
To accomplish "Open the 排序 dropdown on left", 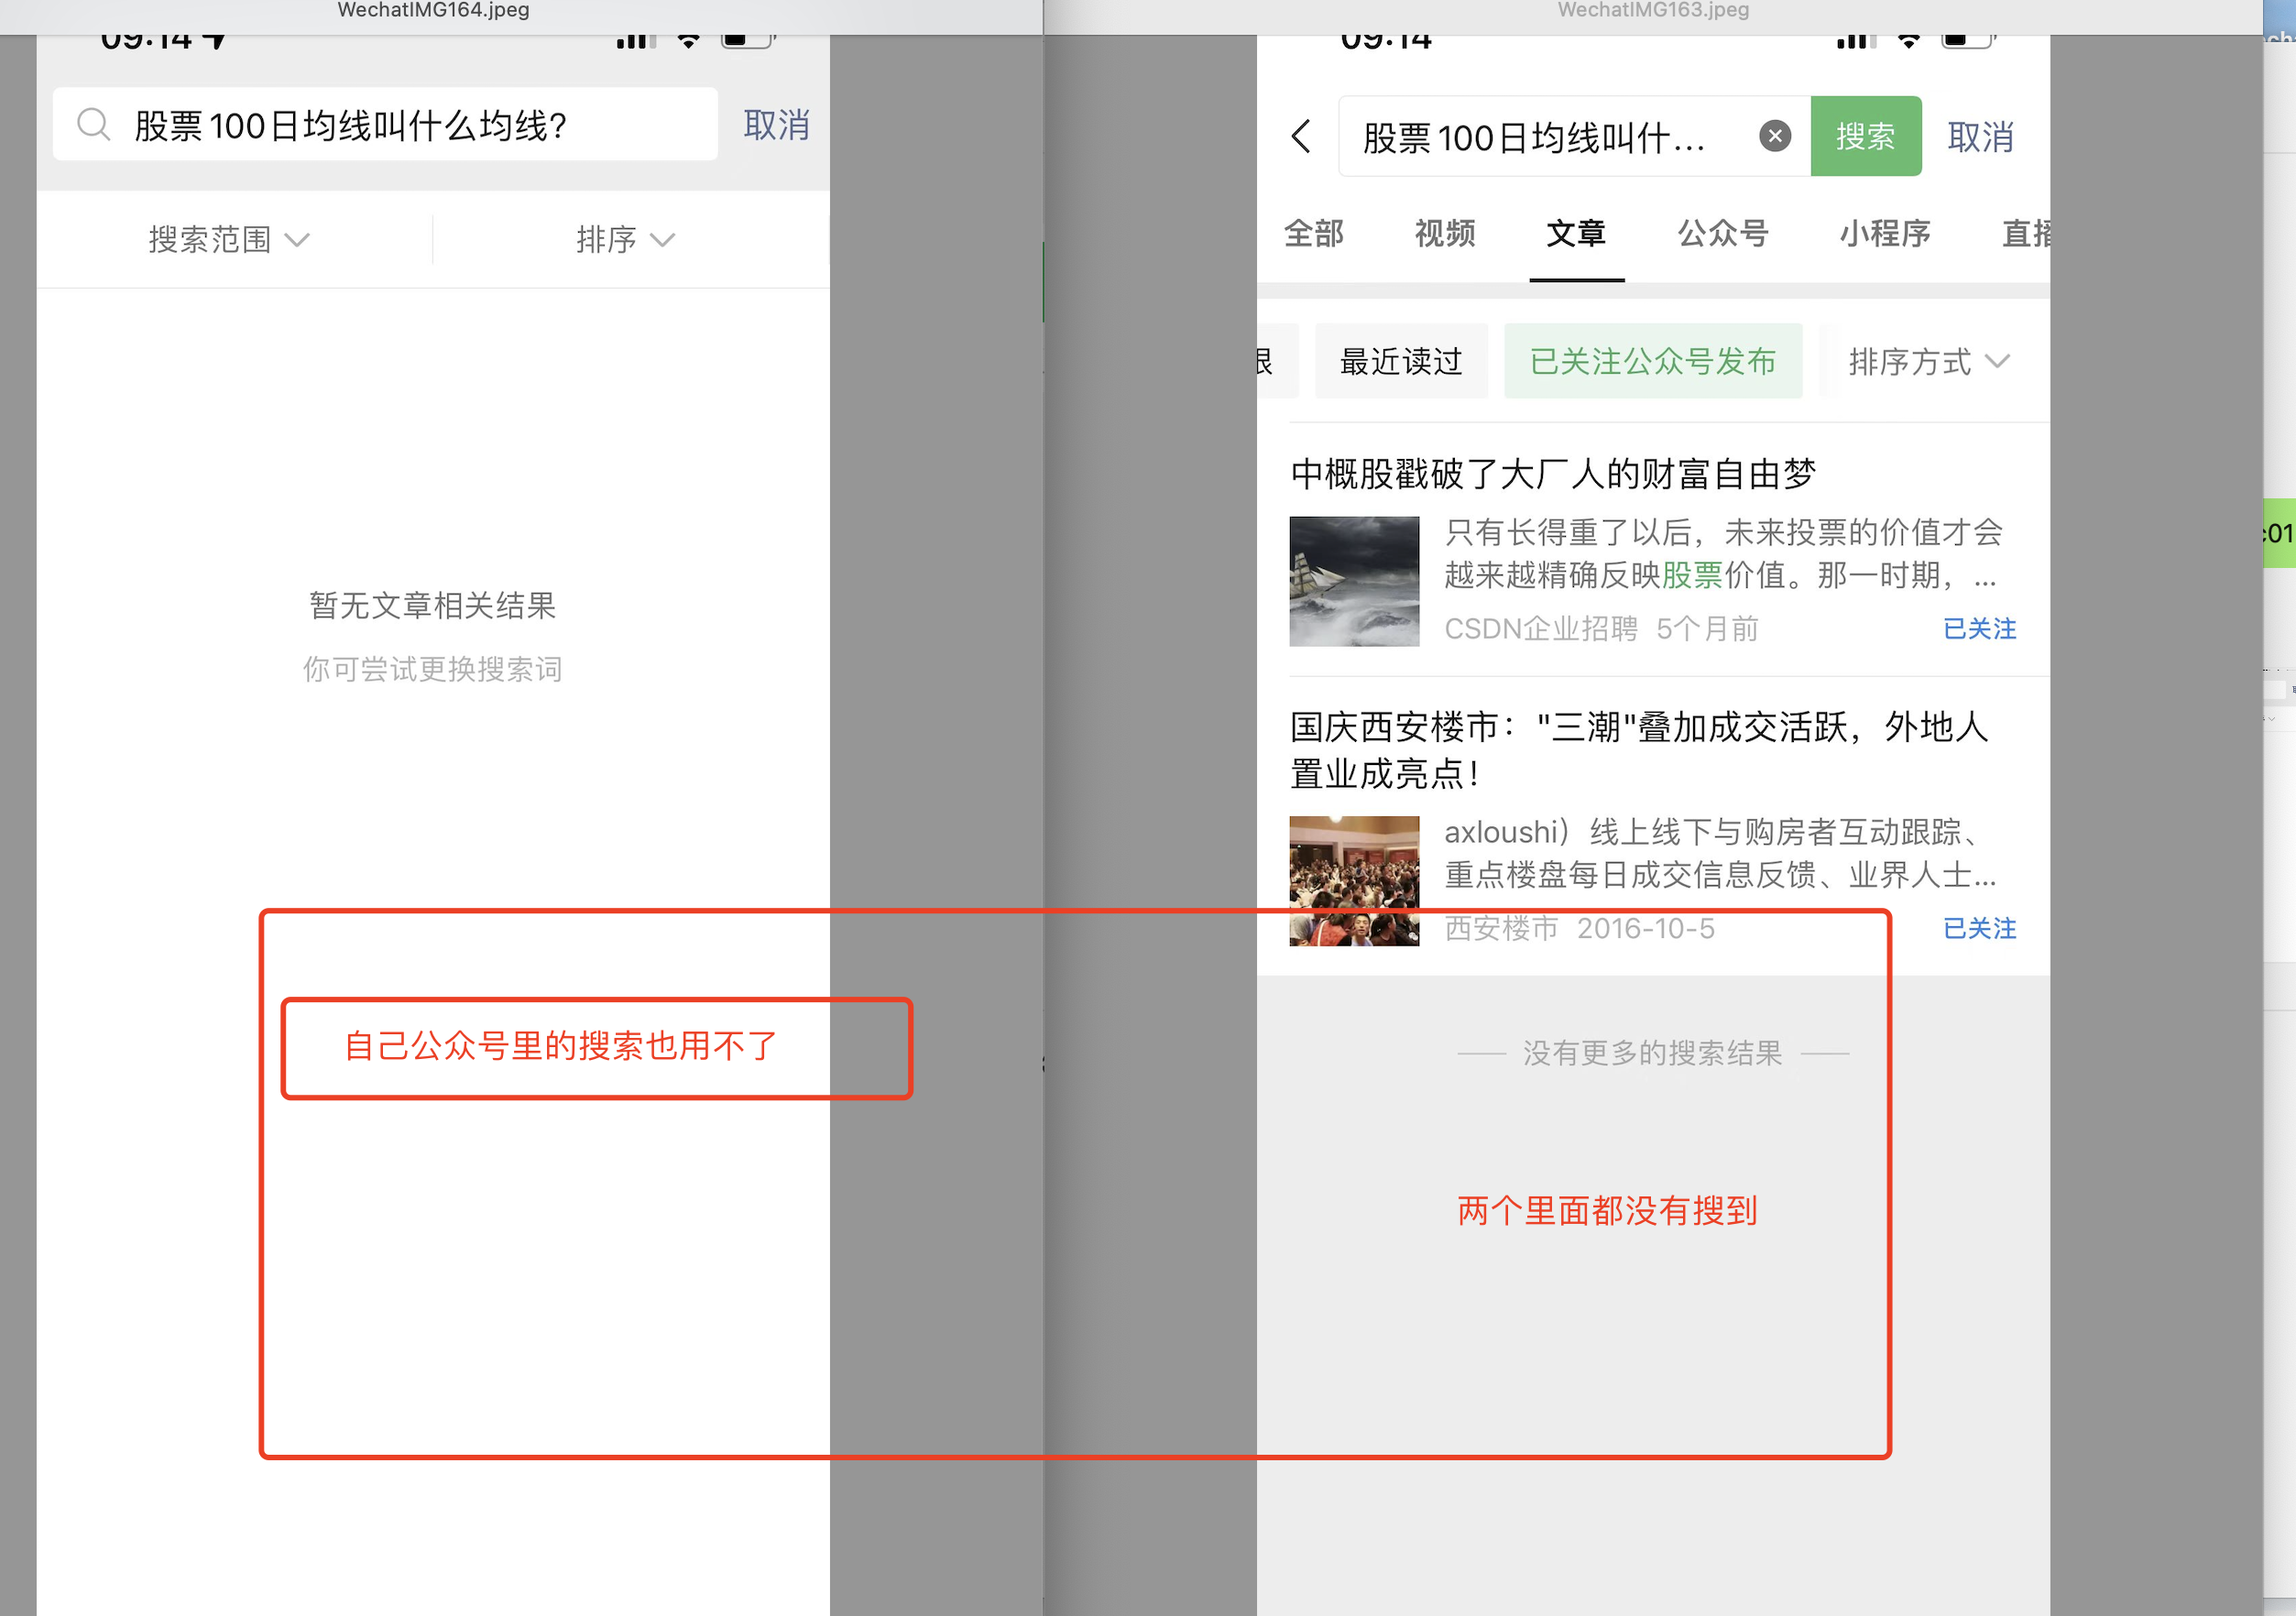I will [x=625, y=240].
